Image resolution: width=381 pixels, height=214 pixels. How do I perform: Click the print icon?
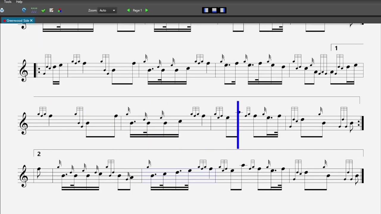[x=2, y=10]
